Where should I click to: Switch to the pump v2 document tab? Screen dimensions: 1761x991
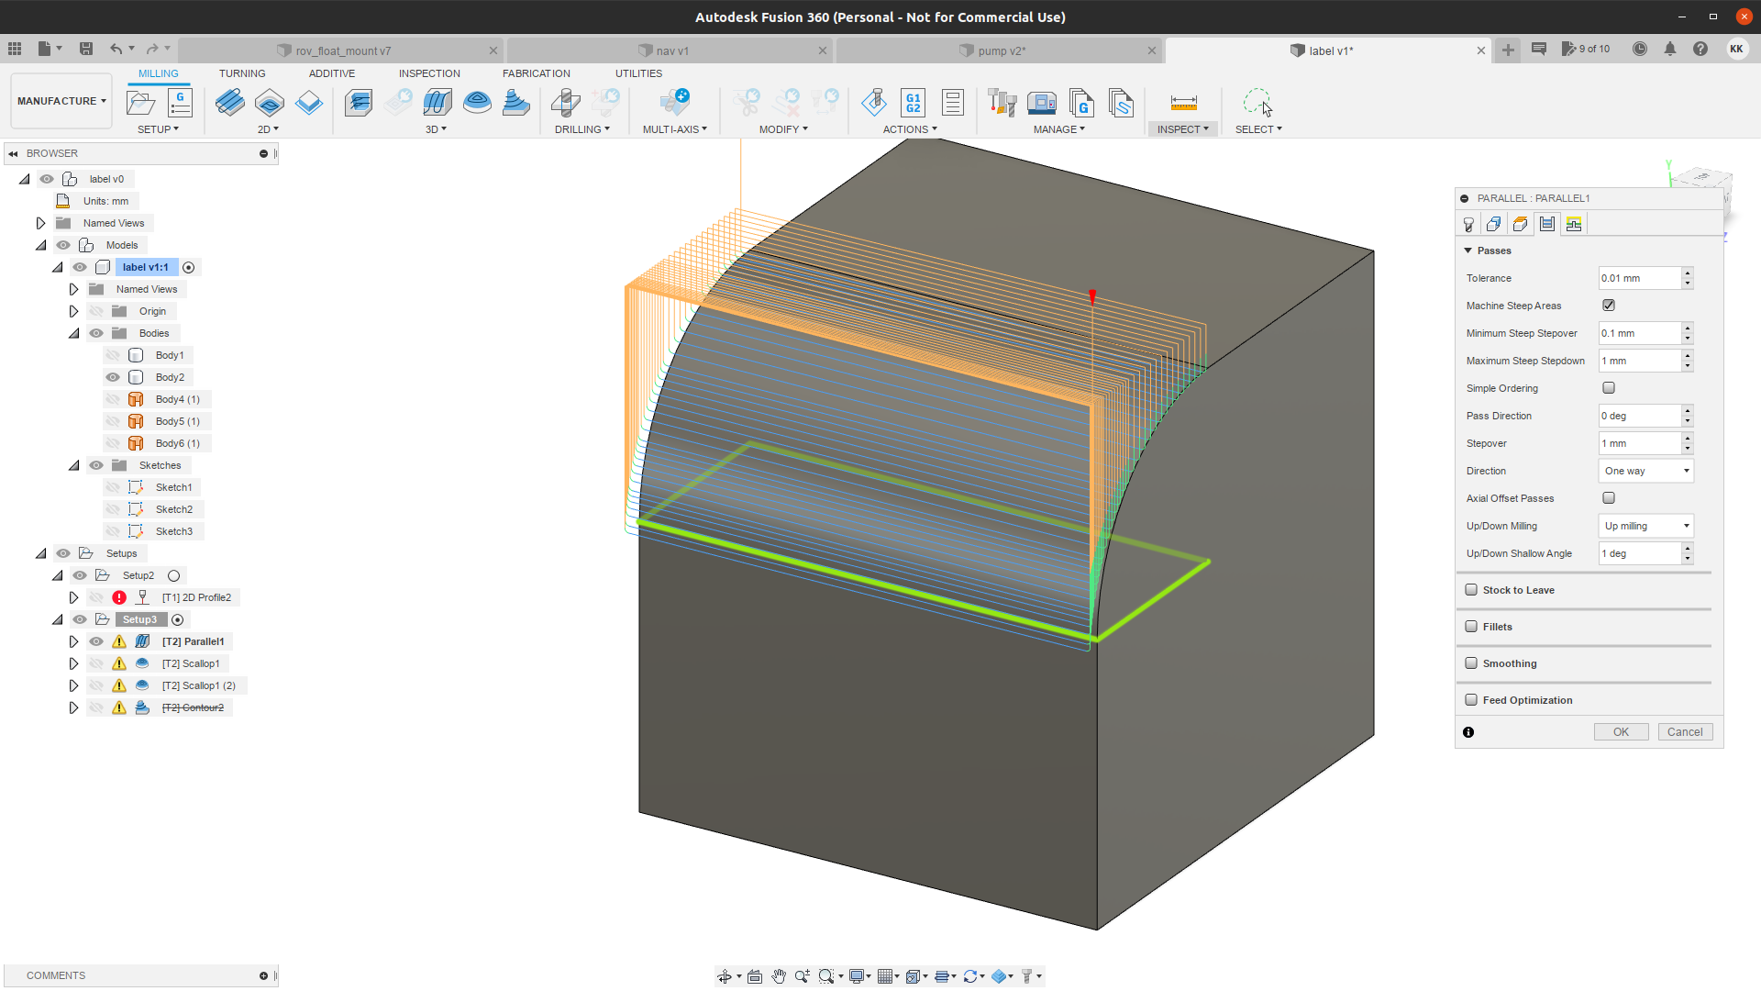pyautogui.click(x=1001, y=51)
